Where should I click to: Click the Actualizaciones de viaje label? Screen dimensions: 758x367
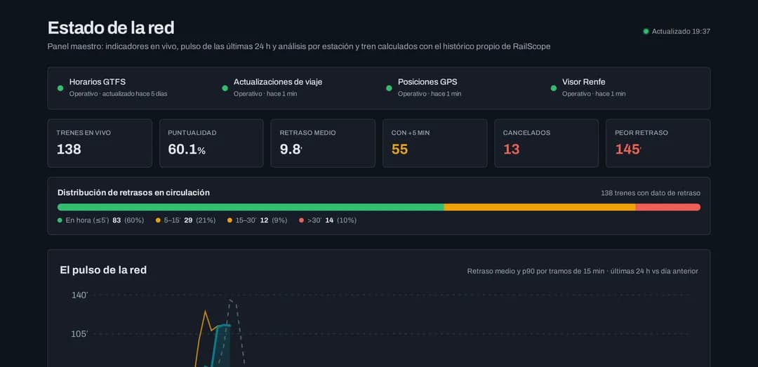coord(278,82)
